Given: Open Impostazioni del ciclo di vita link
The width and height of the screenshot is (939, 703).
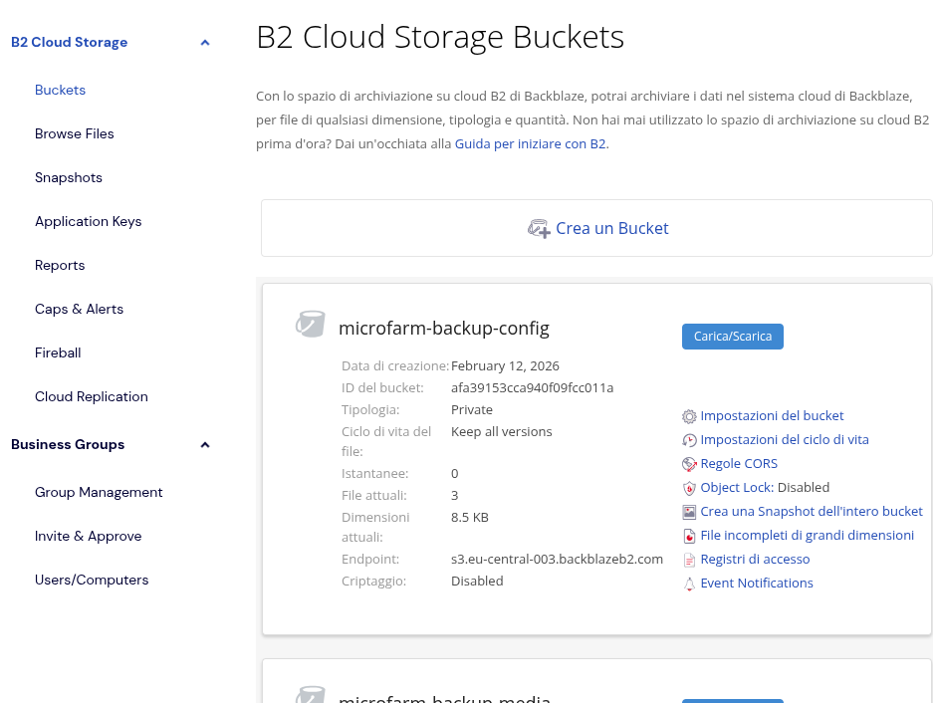Looking at the screenshot, I should click(785, 439).
